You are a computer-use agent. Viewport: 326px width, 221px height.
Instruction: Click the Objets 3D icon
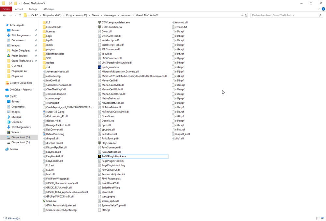pos(9,122)
